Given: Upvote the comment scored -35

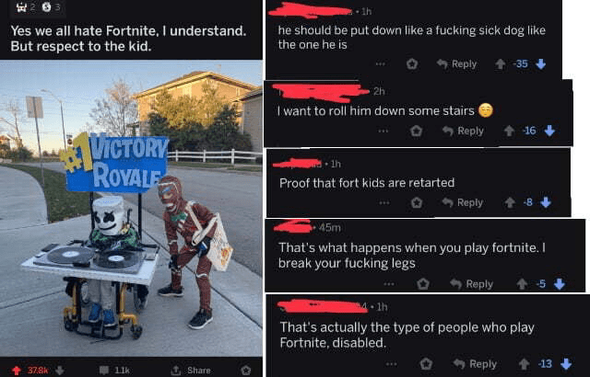Looking at the screenshot, I should 500,64.
